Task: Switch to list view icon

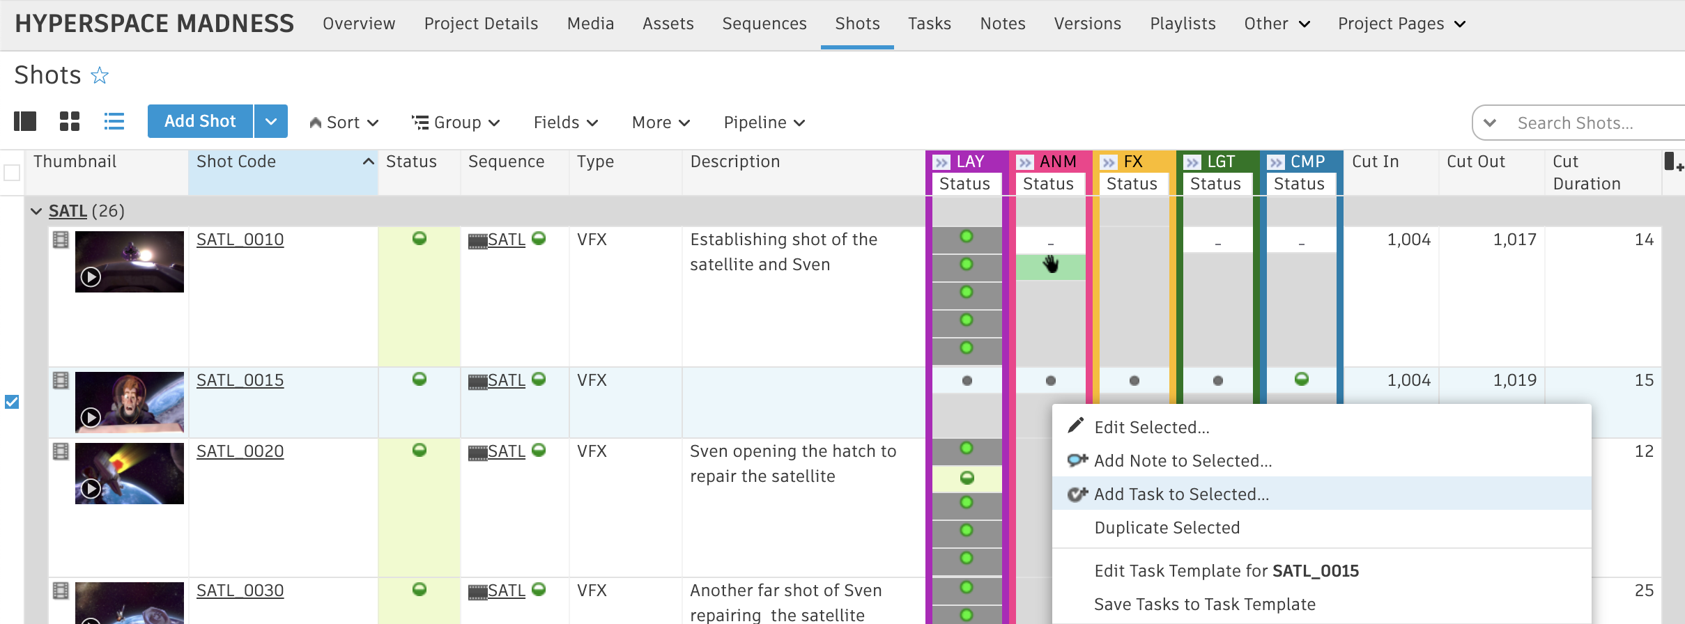Action: (114, 122)
